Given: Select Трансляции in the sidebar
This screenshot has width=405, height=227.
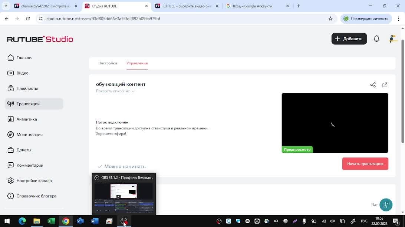Looking at the screenshot, I should click(x=34, y=104).
